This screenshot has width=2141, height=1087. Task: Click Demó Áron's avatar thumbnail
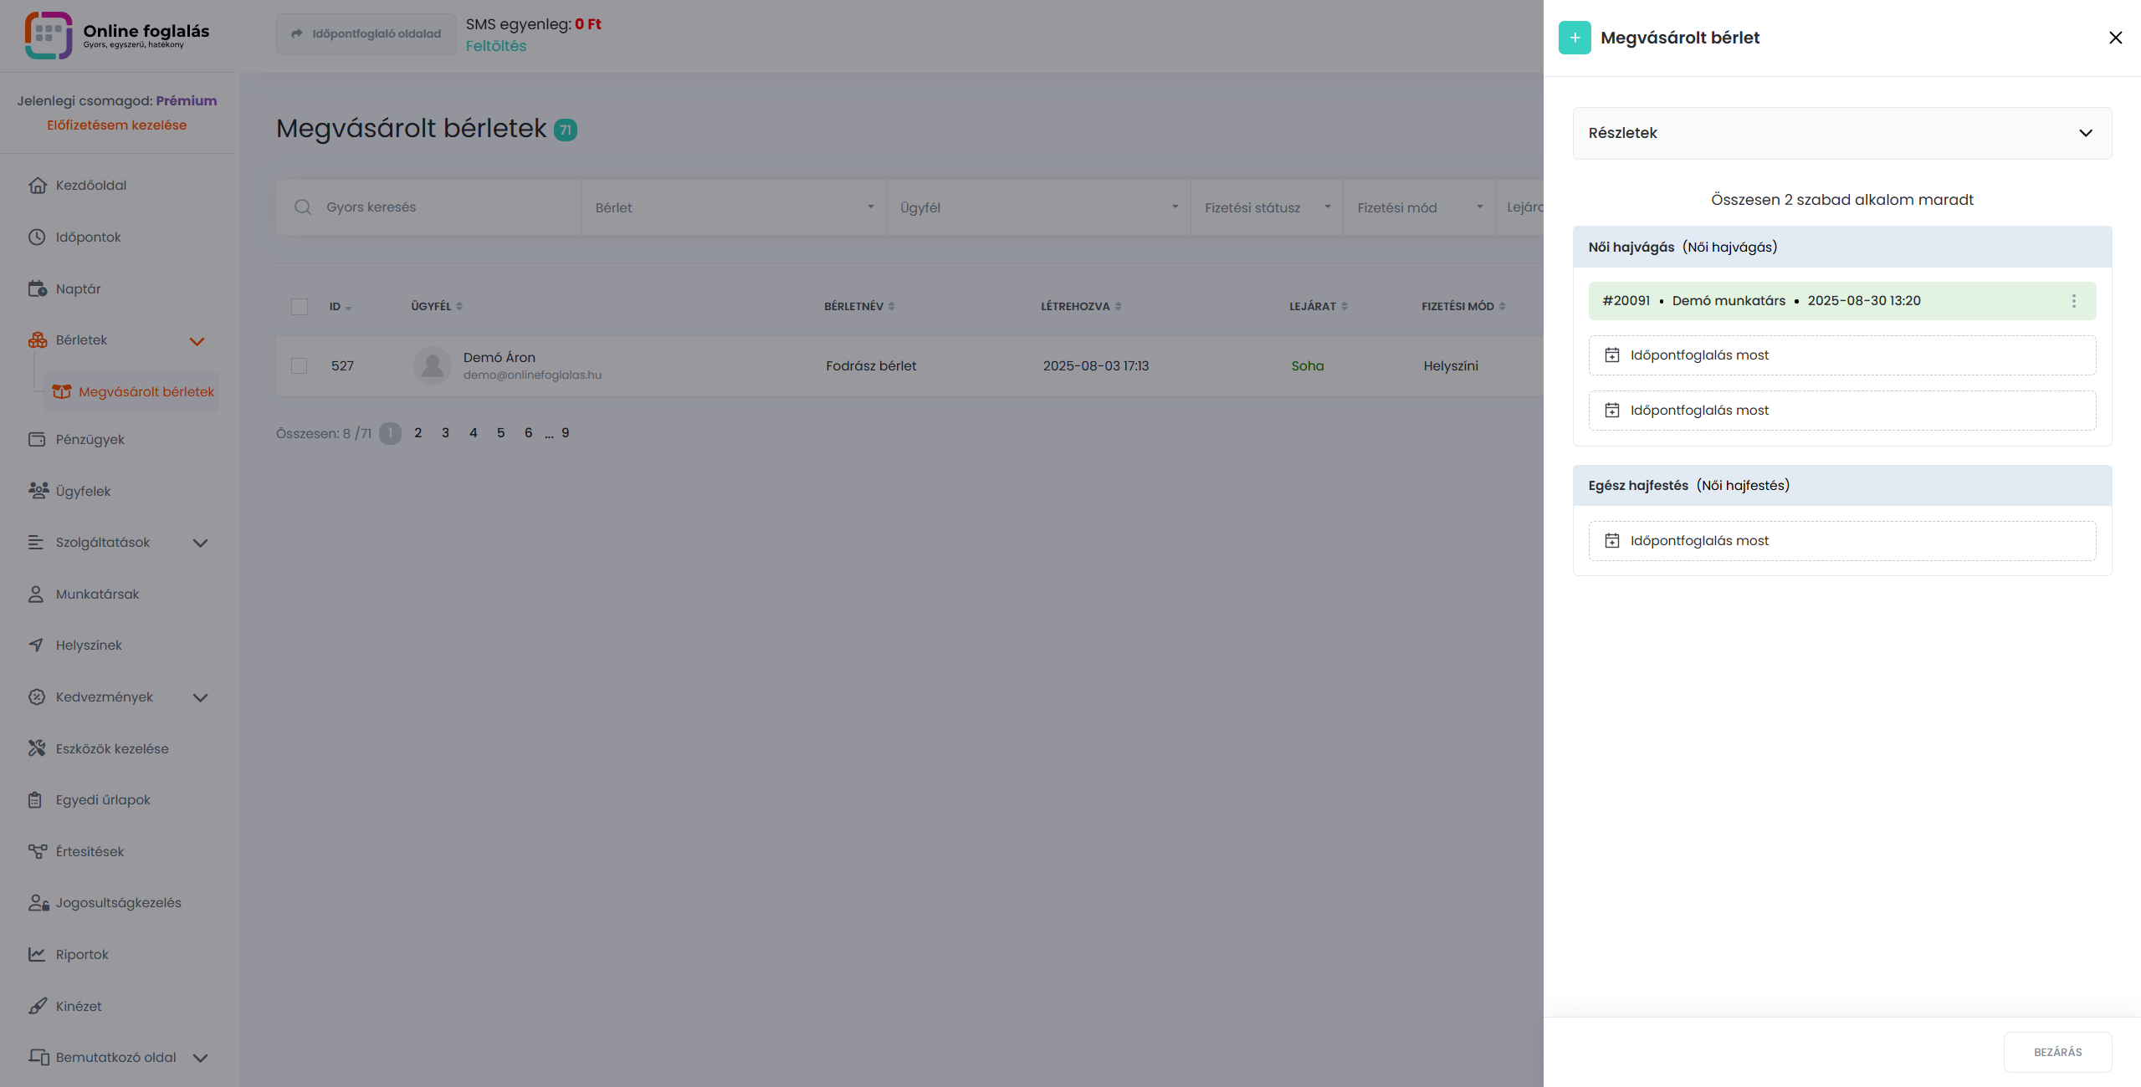(x=433, y=365)
